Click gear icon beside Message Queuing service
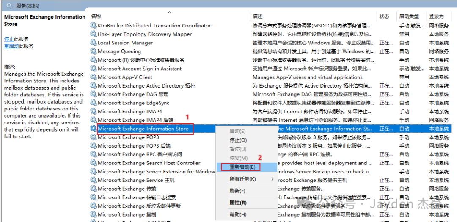The width and height of the screenshot is (457, 222). pyautogui.click(x=94, y=52)
